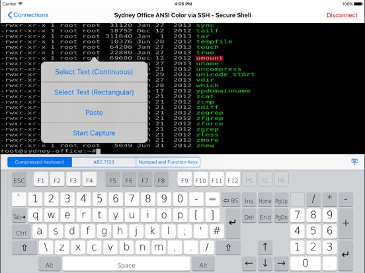Tap the left bracket [ key
Screen dimensions: 365x273
[x=196, y=216]
